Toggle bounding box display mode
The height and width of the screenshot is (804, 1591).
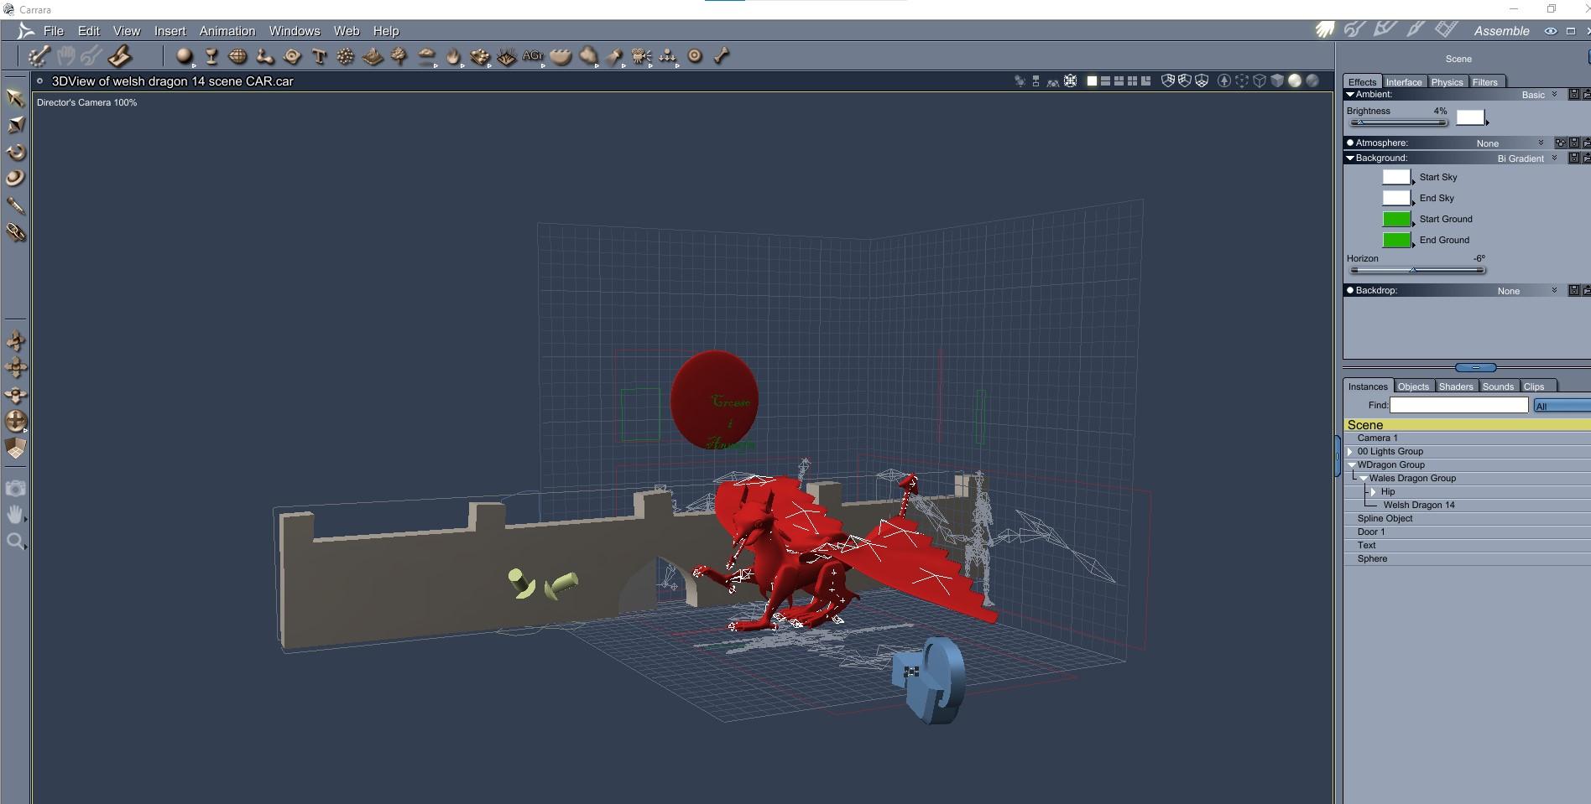pos(1242,81)
